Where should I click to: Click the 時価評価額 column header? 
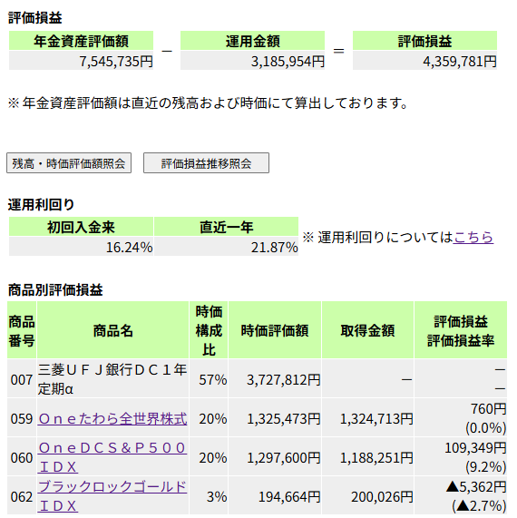(275, 330)
